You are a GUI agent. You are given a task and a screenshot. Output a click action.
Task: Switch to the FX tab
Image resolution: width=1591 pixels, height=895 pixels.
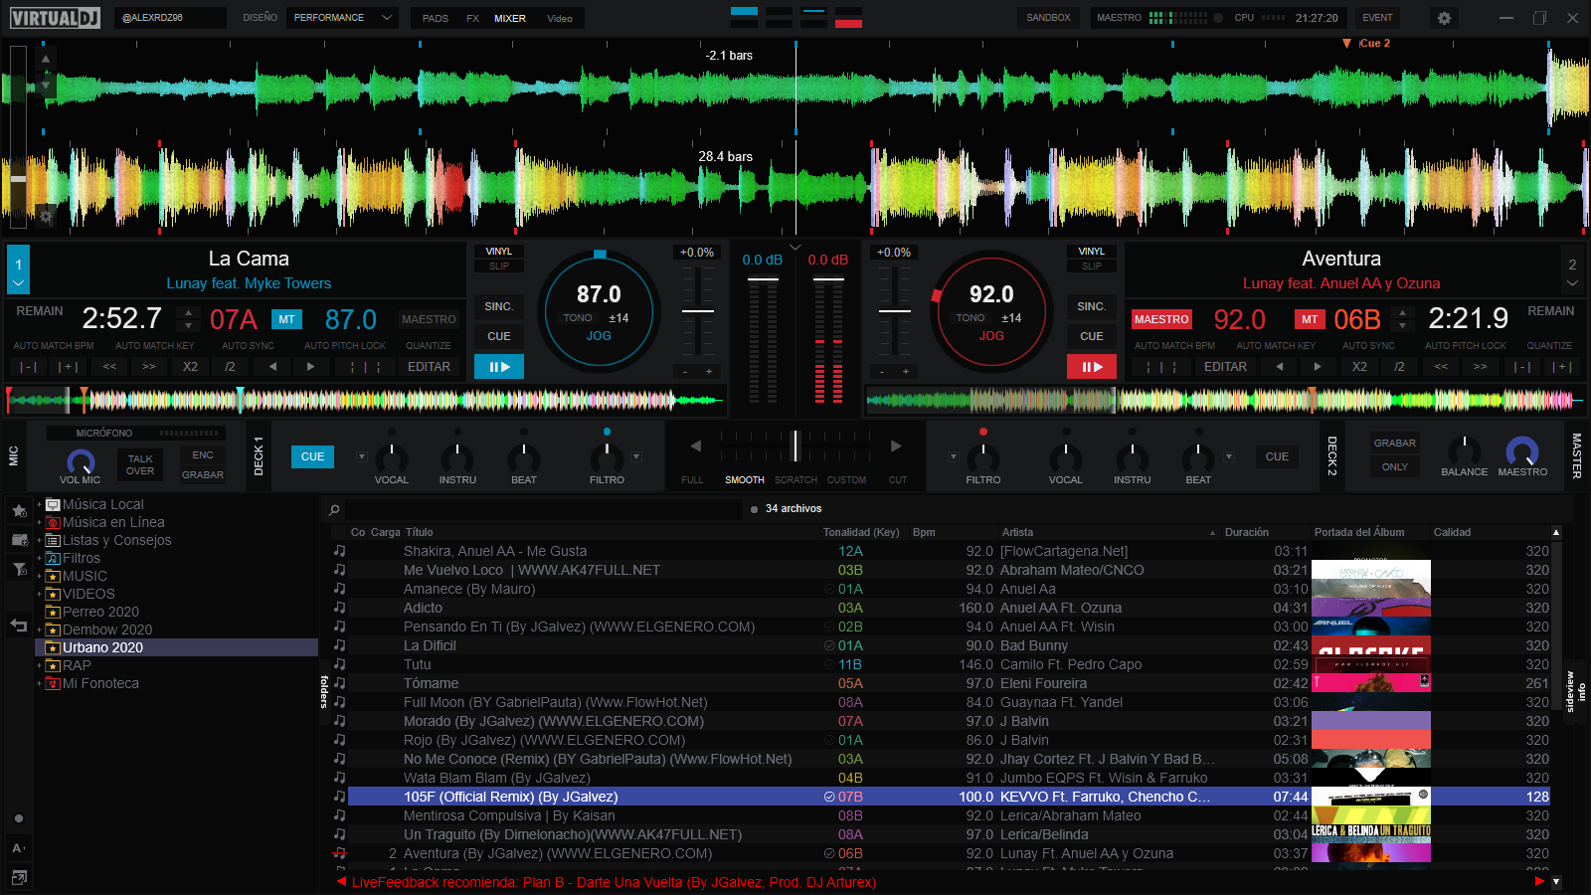472,18
